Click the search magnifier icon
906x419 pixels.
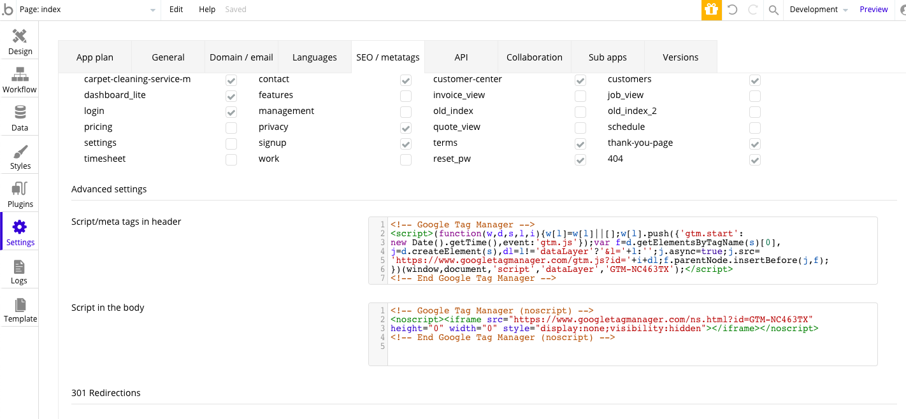[x=773, y=10]
